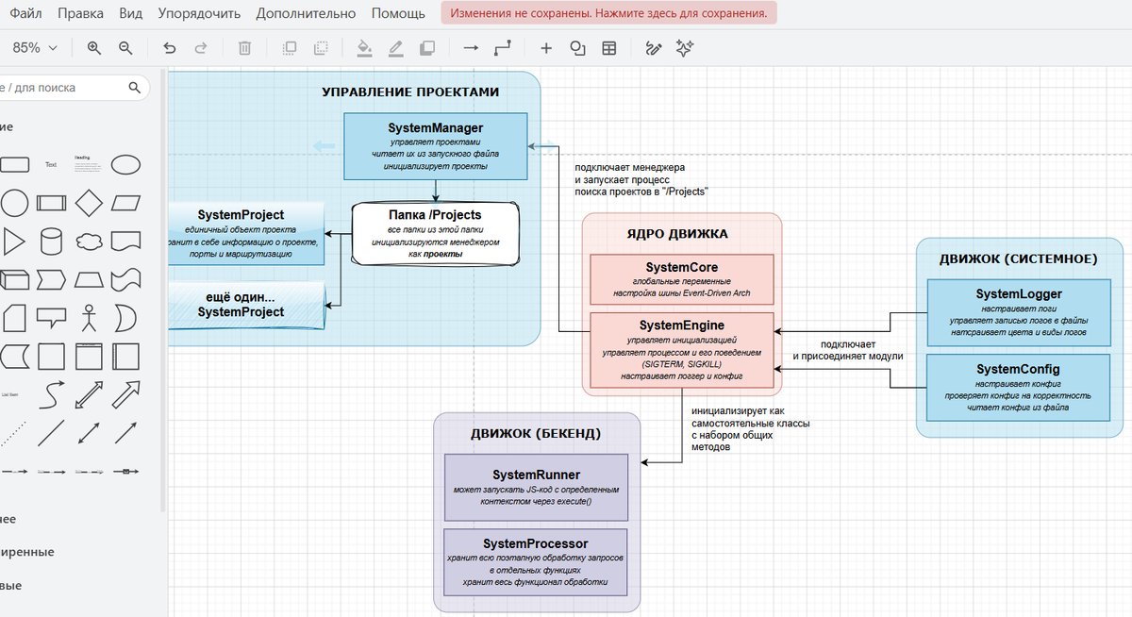Open the Упорядочить menu

point(199,13)
